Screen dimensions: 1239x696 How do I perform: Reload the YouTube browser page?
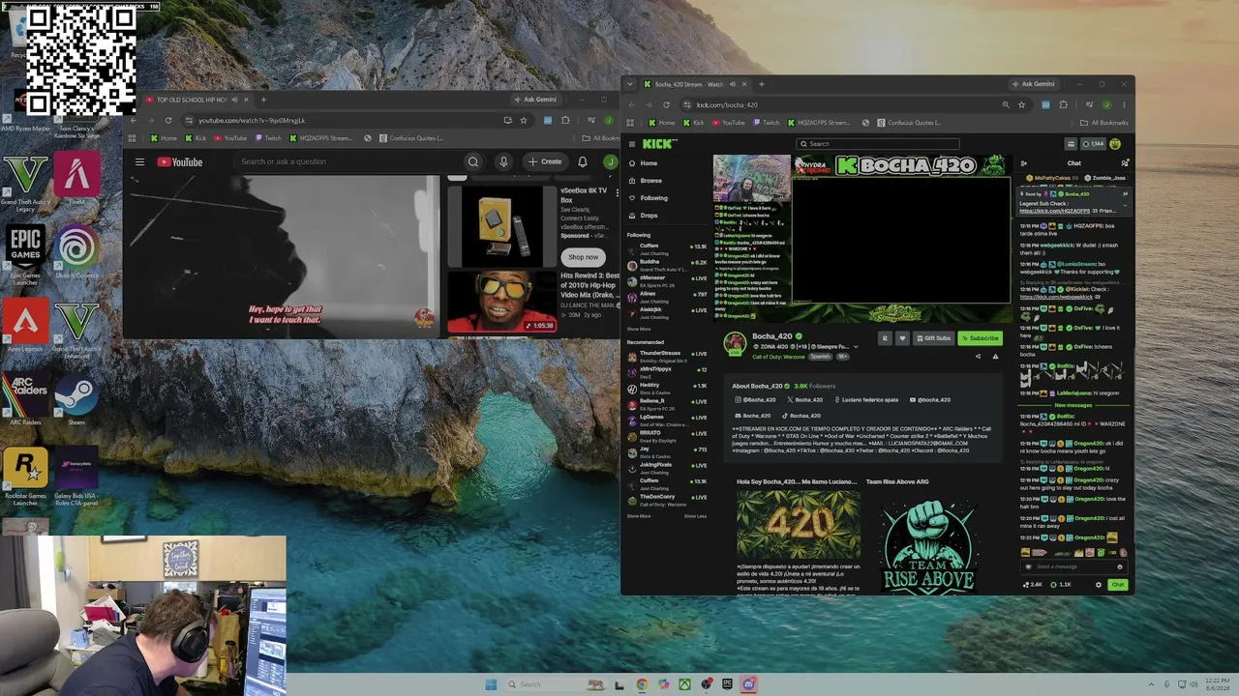tap(168, 121)
